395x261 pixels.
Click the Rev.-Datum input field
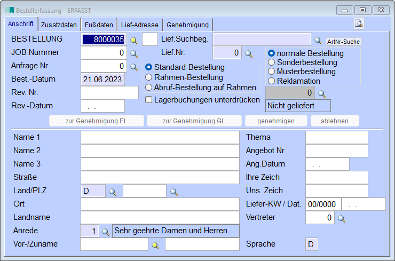[103, 106]
